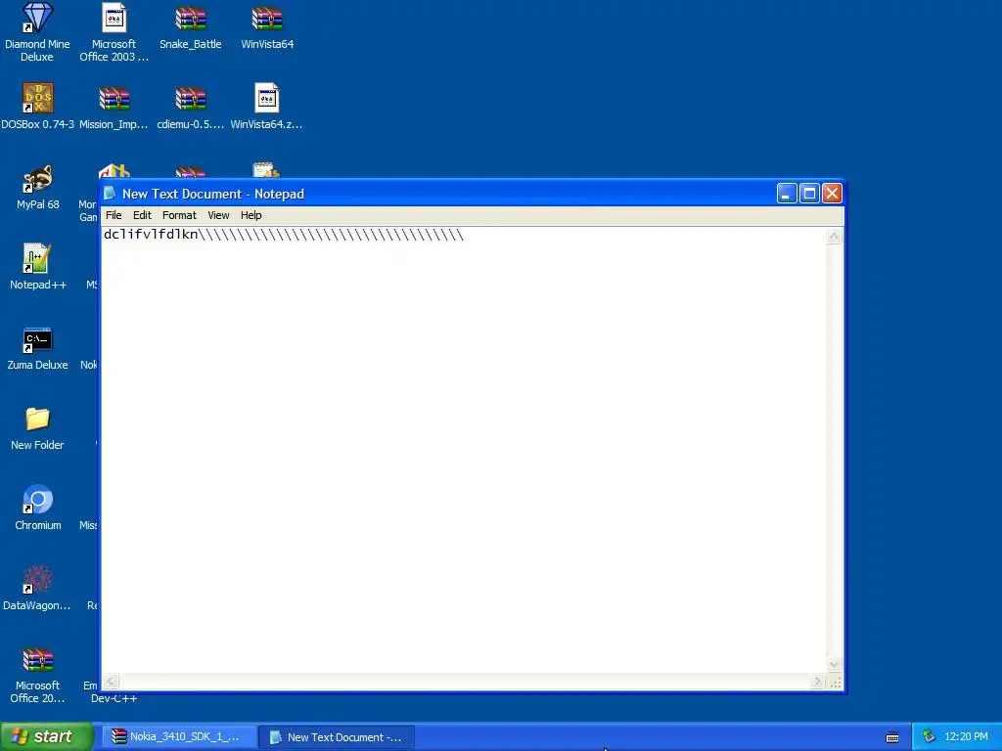Screen dimensions: 1002x751
Task: Select the Diamond Mine Deluxe desktop icon
Action: pyautogui.click(x=37, y=32)
